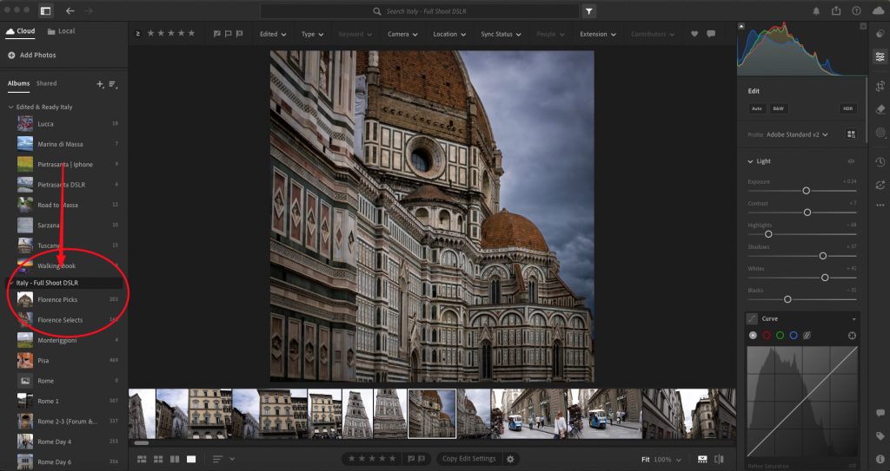Click the gear icon beside Copy Edit Settings
Viewport: 890px width, 471px height.
[x=510, y=459]
